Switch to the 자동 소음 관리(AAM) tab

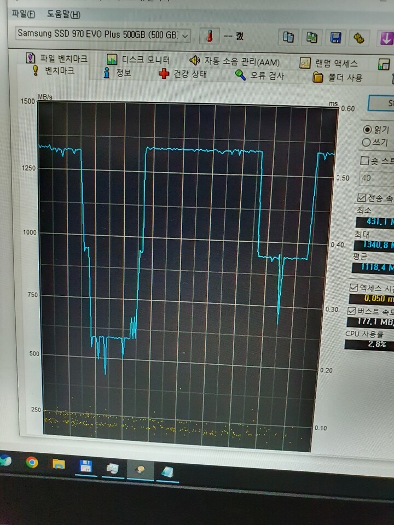point(234,61)
